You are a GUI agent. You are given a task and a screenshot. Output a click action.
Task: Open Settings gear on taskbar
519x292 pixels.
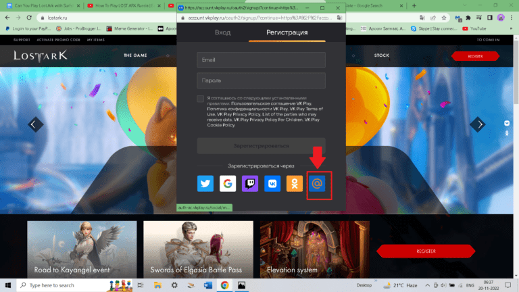174,285
